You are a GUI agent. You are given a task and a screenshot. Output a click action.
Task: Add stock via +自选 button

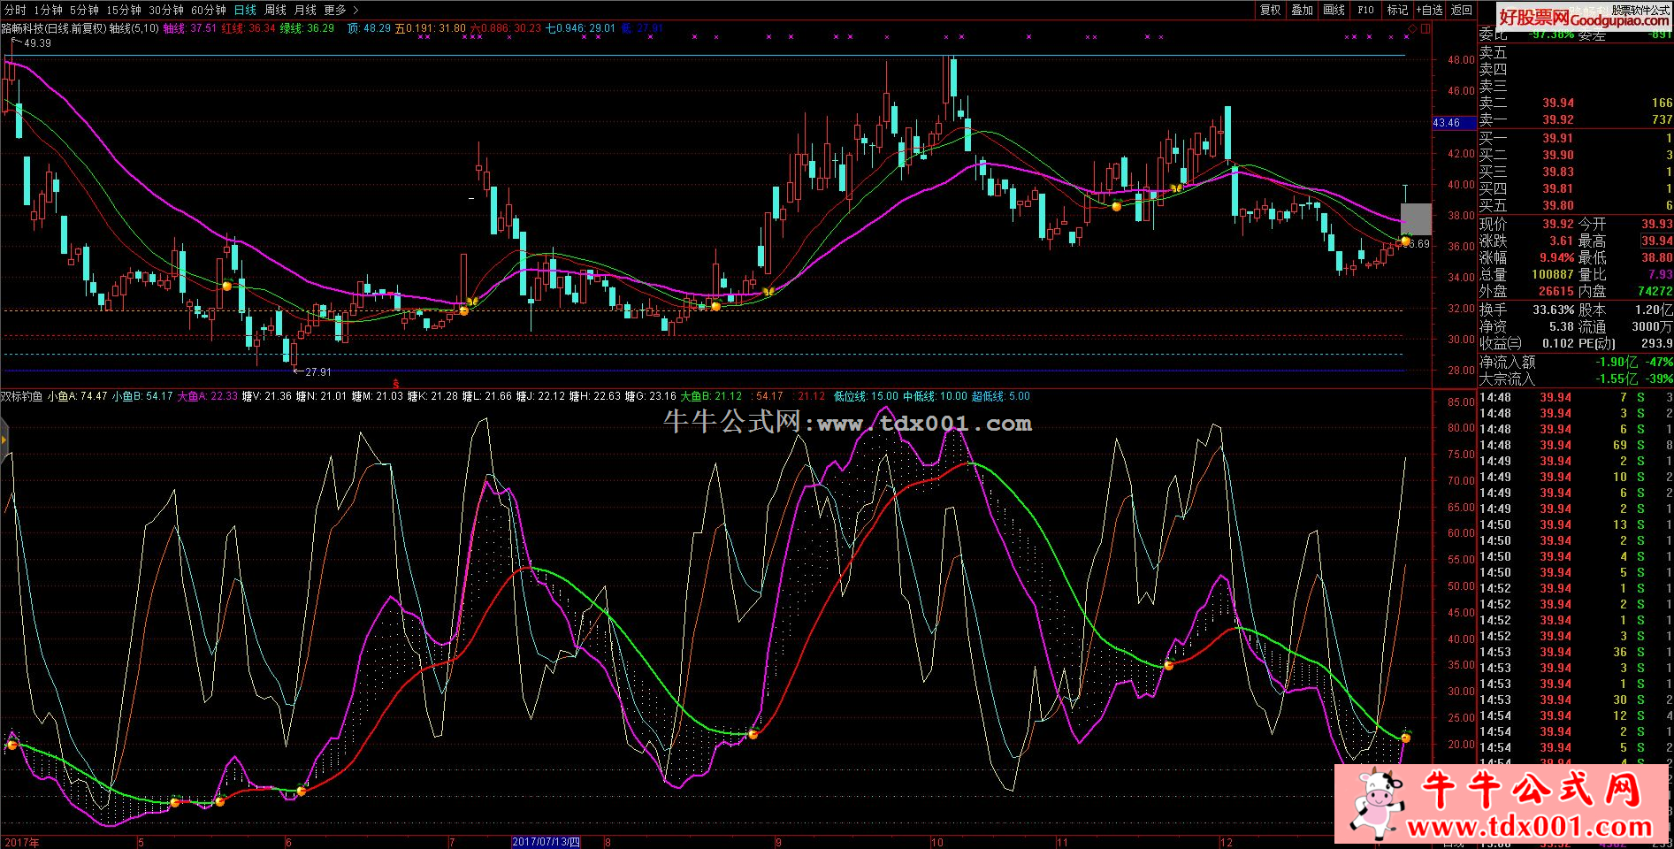click(x=1429, y=10)
